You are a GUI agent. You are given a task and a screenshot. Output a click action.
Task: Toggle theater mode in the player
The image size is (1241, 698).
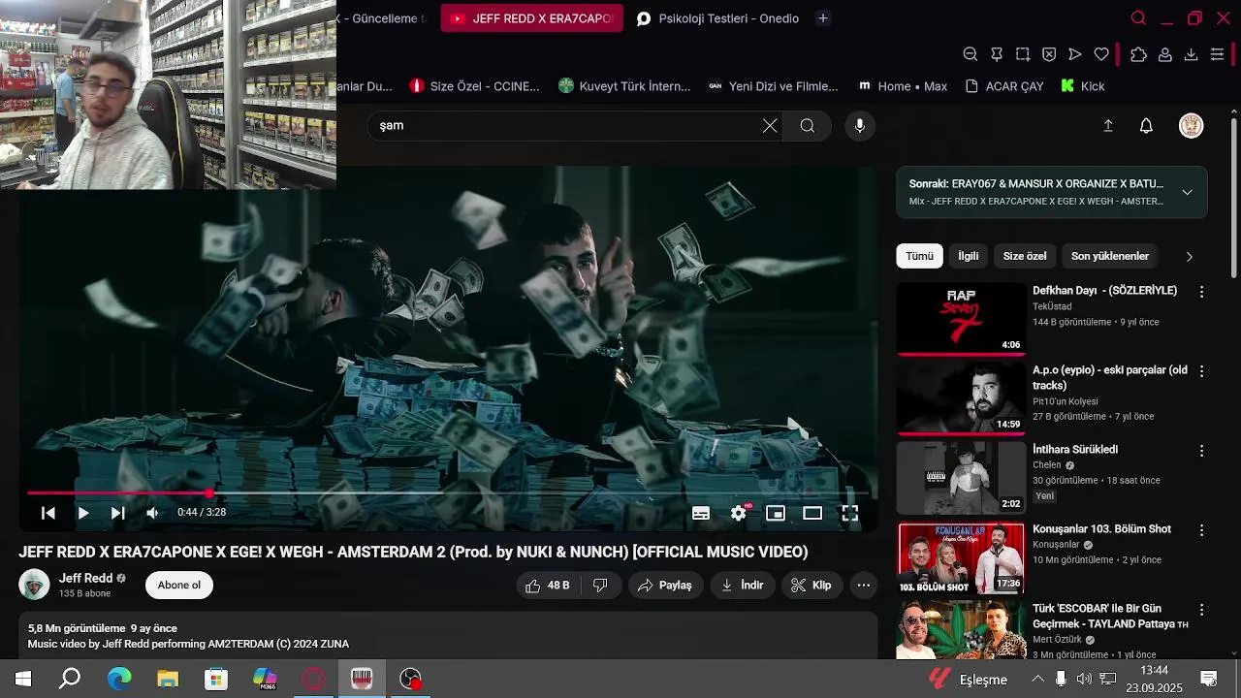coord(812,513)
